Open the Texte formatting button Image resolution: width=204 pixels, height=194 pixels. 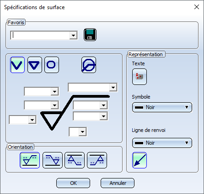tap(140, 77)
